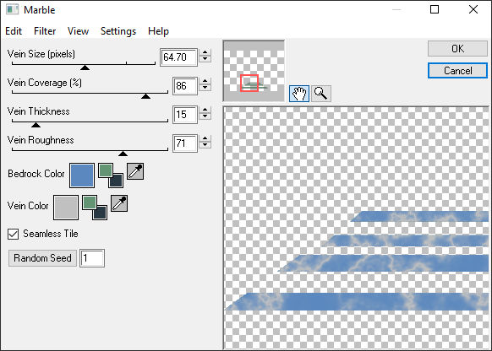Click the Marble window title icon
The image size is (492, 351).
pos(12,9)
